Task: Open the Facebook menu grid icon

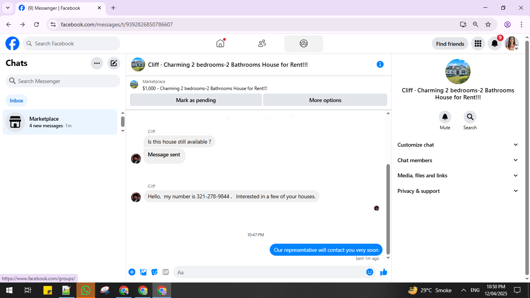Action: point(478,44)
